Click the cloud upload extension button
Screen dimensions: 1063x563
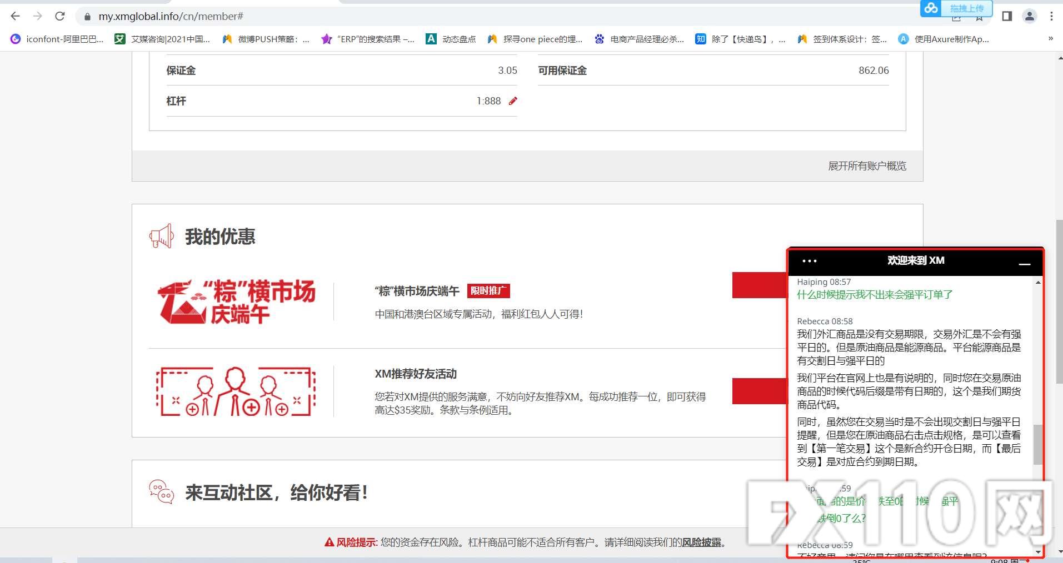click(x=956, y=8)
